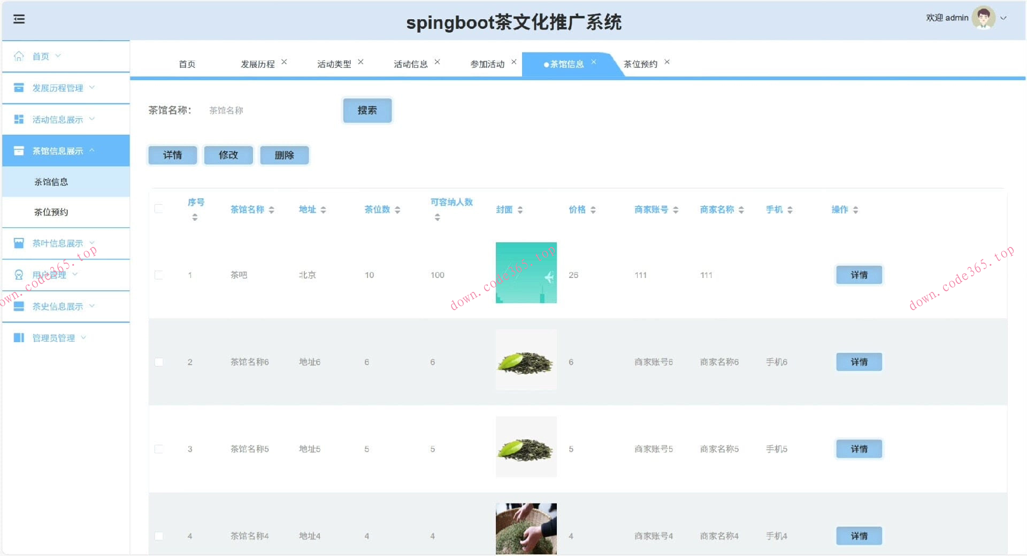Check the checkbox for row 2 茶馆名称6
The height and width of the screenshot is (556, 1027).
pos(158,362)
